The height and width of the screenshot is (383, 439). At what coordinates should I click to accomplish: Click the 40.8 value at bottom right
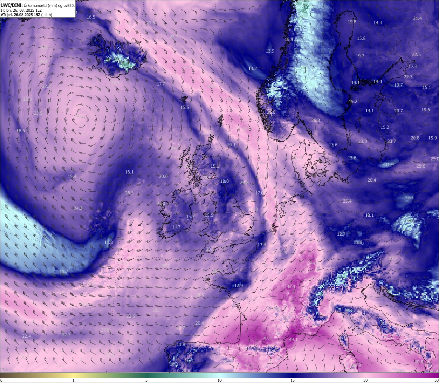tap(419, 362)
